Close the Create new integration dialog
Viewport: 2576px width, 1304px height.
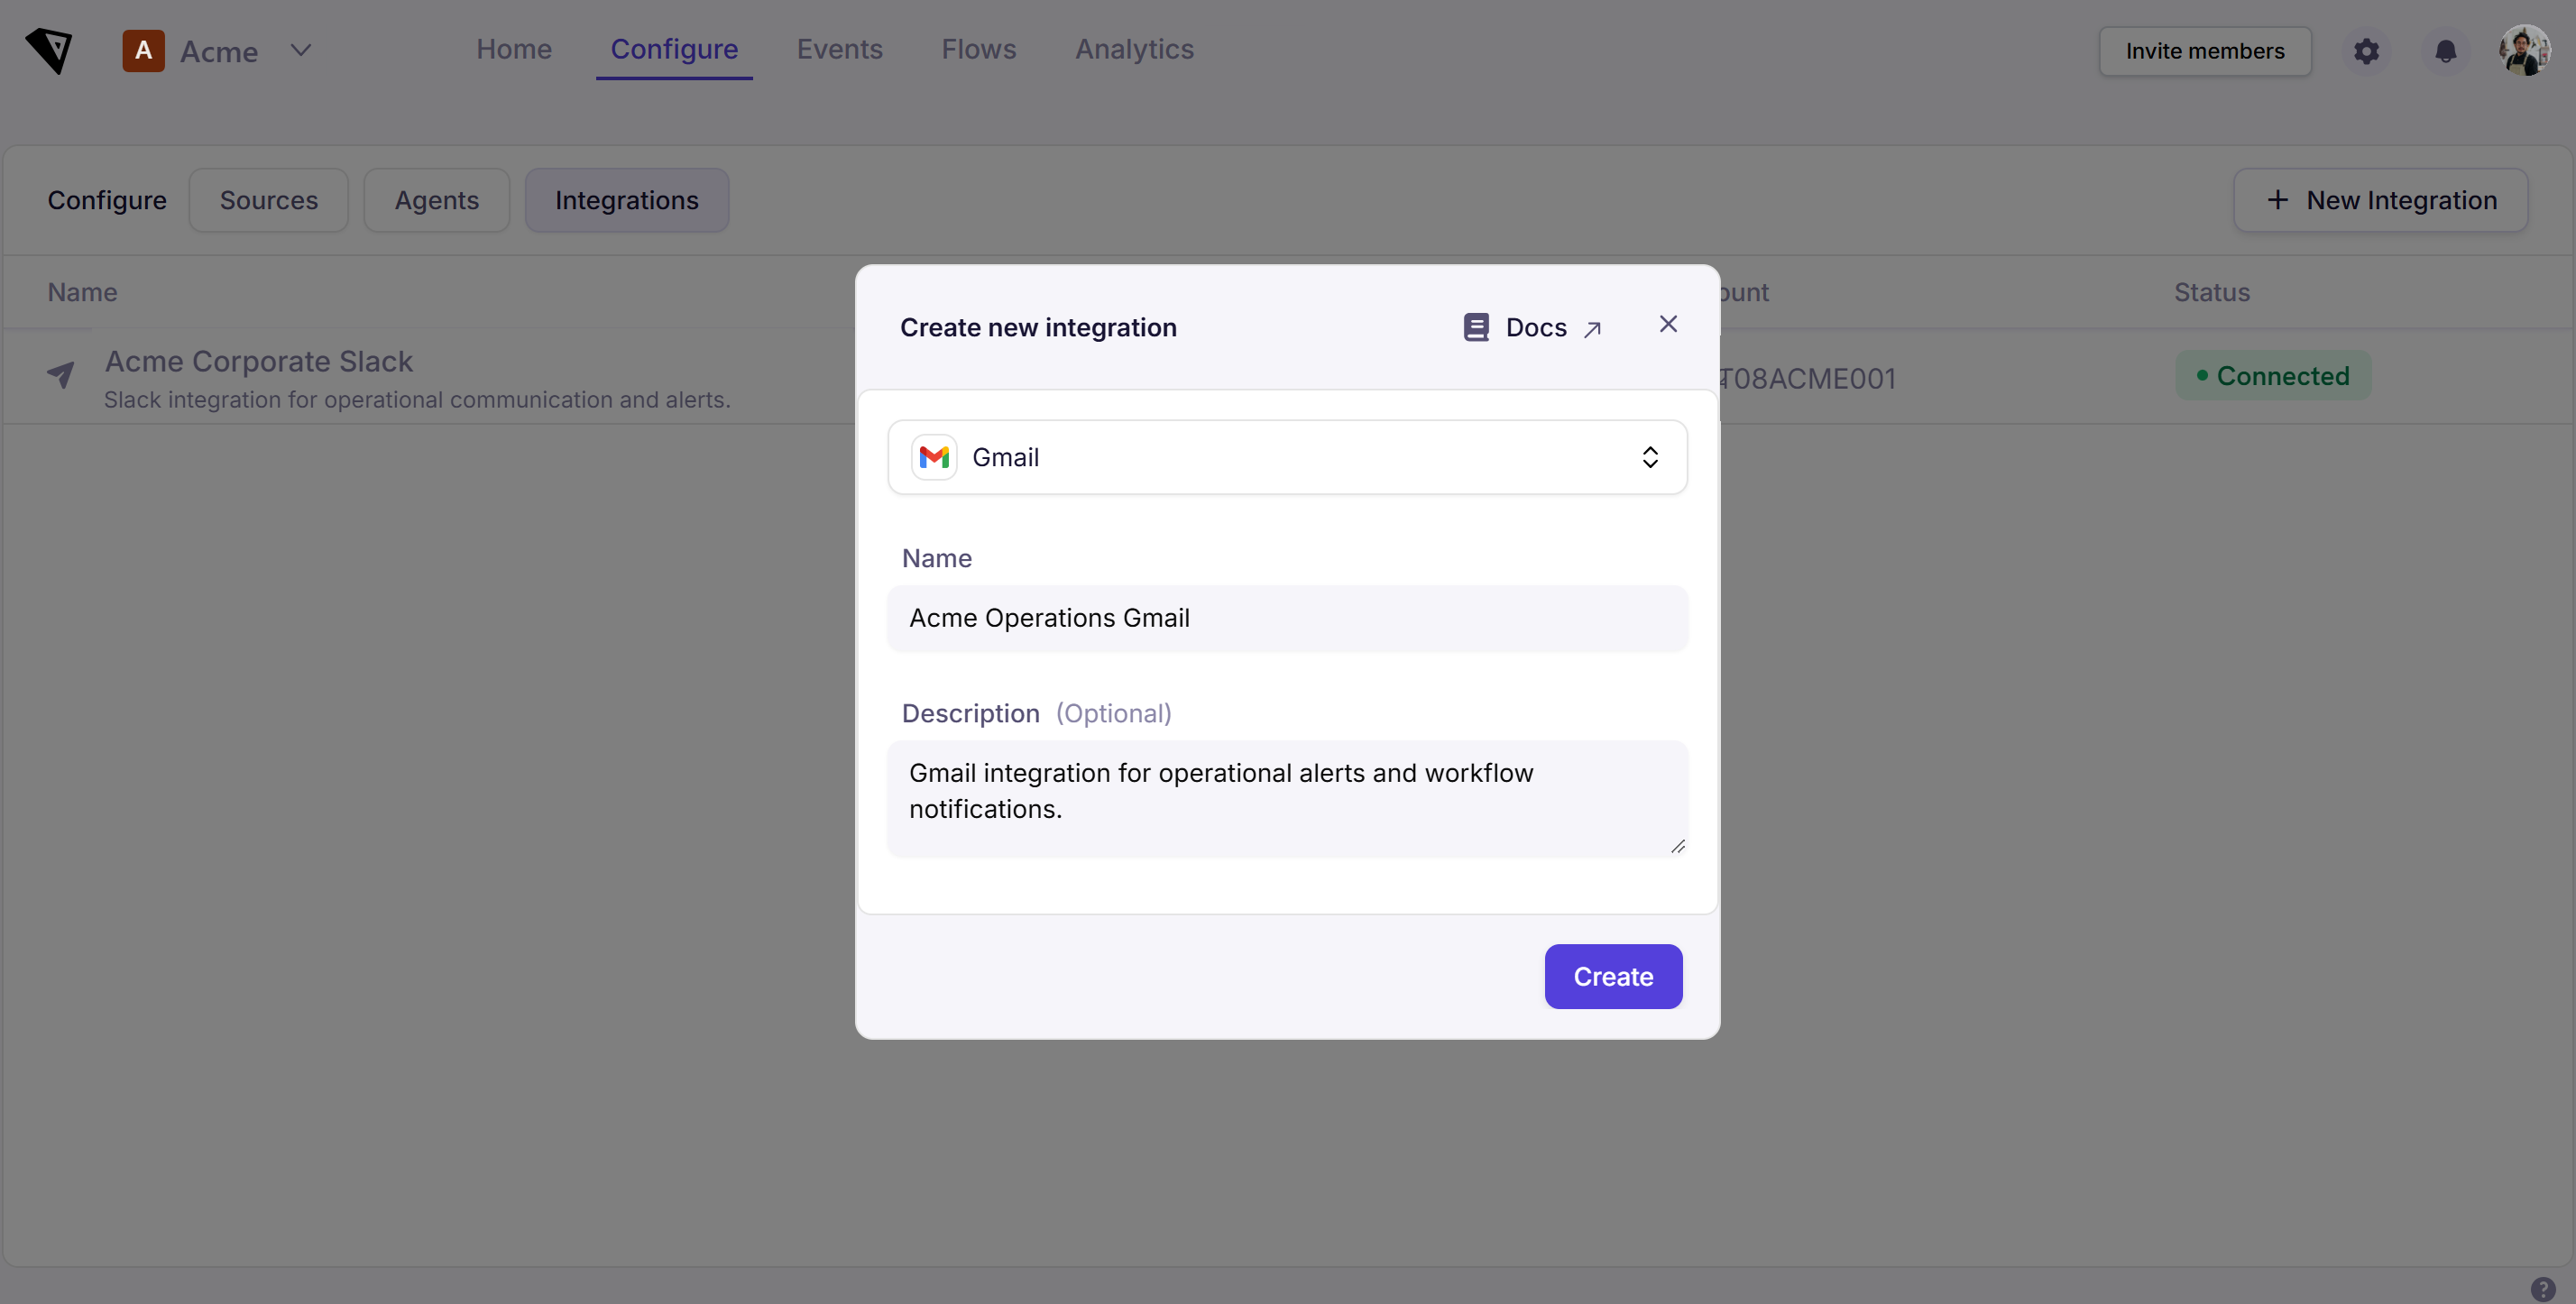(1667, 324)
